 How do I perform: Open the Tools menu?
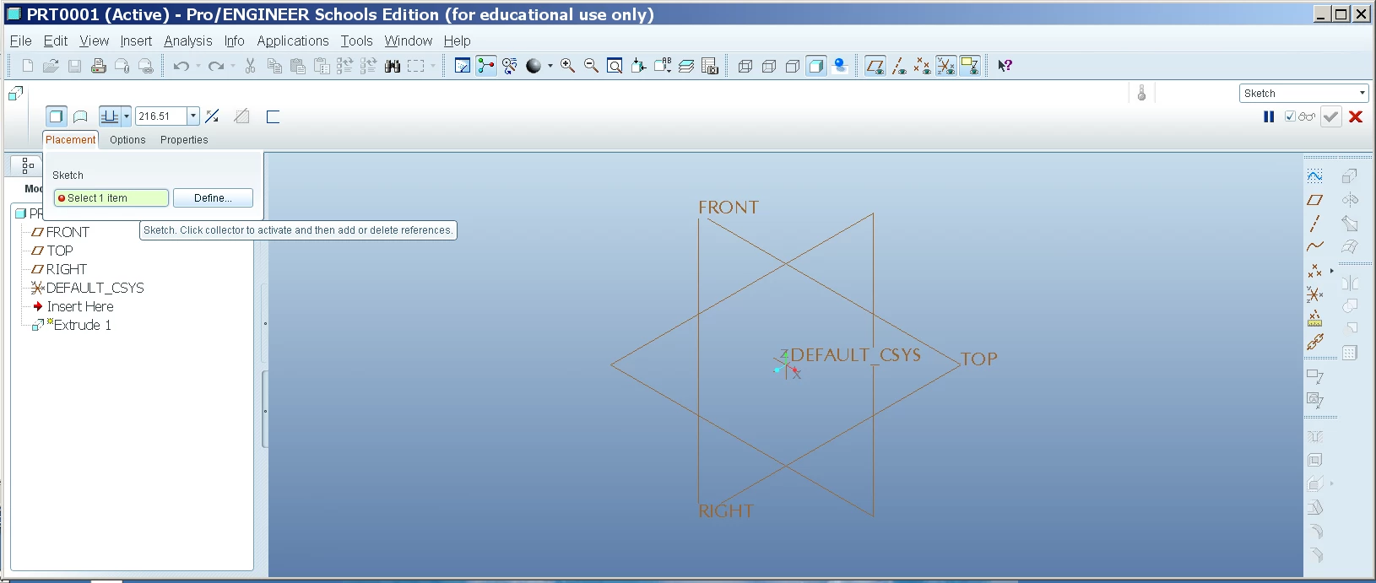coord(356,40)
